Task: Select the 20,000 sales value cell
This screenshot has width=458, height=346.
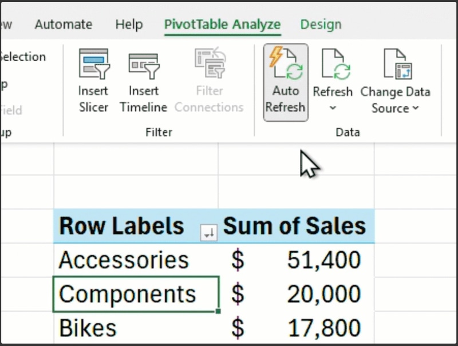Action: tap(297, 294)
